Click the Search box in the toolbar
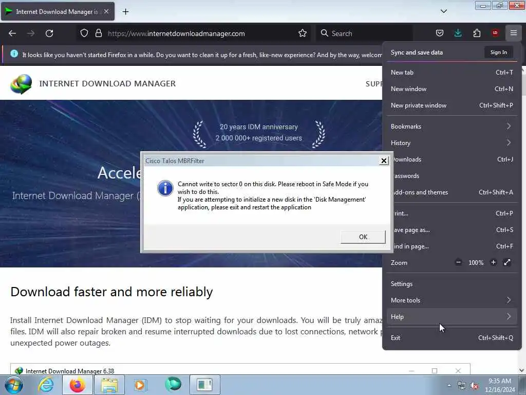This screenshot has width=526, height=395. [x=364, y=33]
